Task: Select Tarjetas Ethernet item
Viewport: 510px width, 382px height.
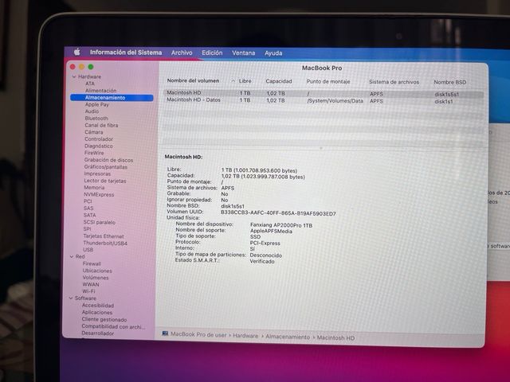Action: tap(104, 236)
